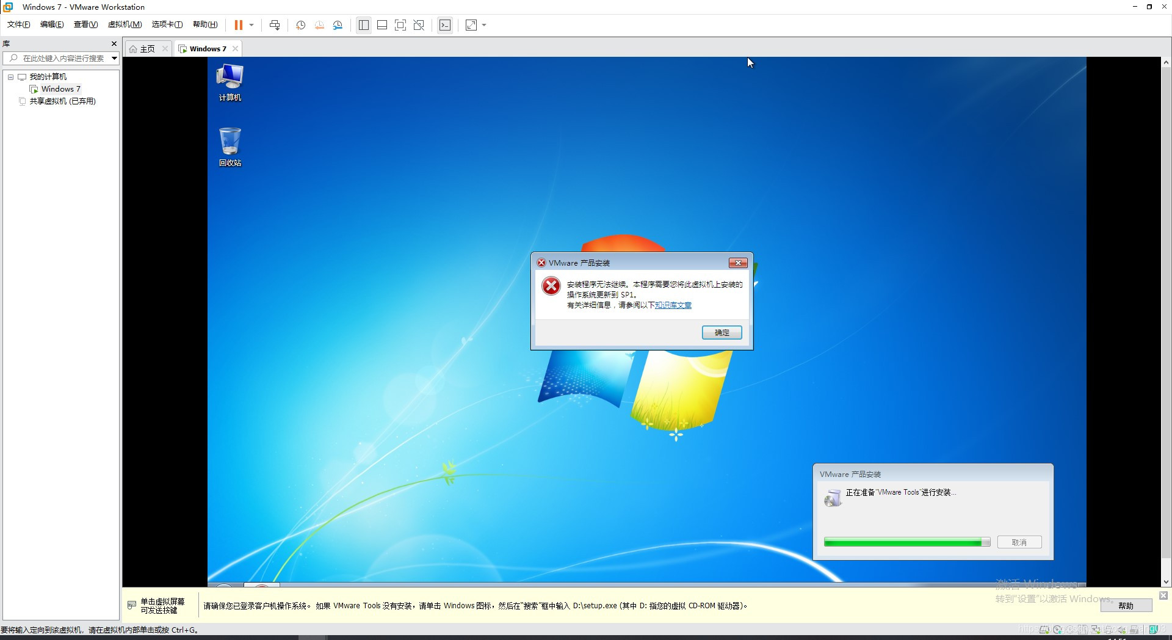Open the 虚拟机(M) menu
The height and width of the screenshot is (640, 1172).
[x=125, y=24]
